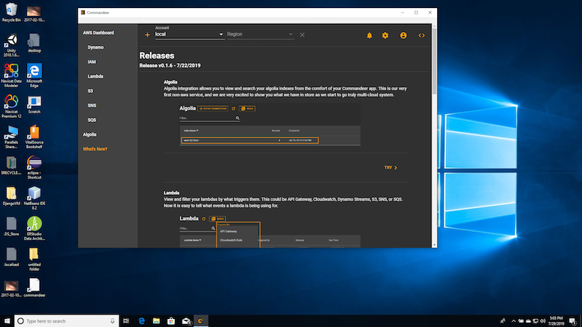582x327 pixels.
Task: Open Action Center notification icon
Action: [x=573, y=321]
